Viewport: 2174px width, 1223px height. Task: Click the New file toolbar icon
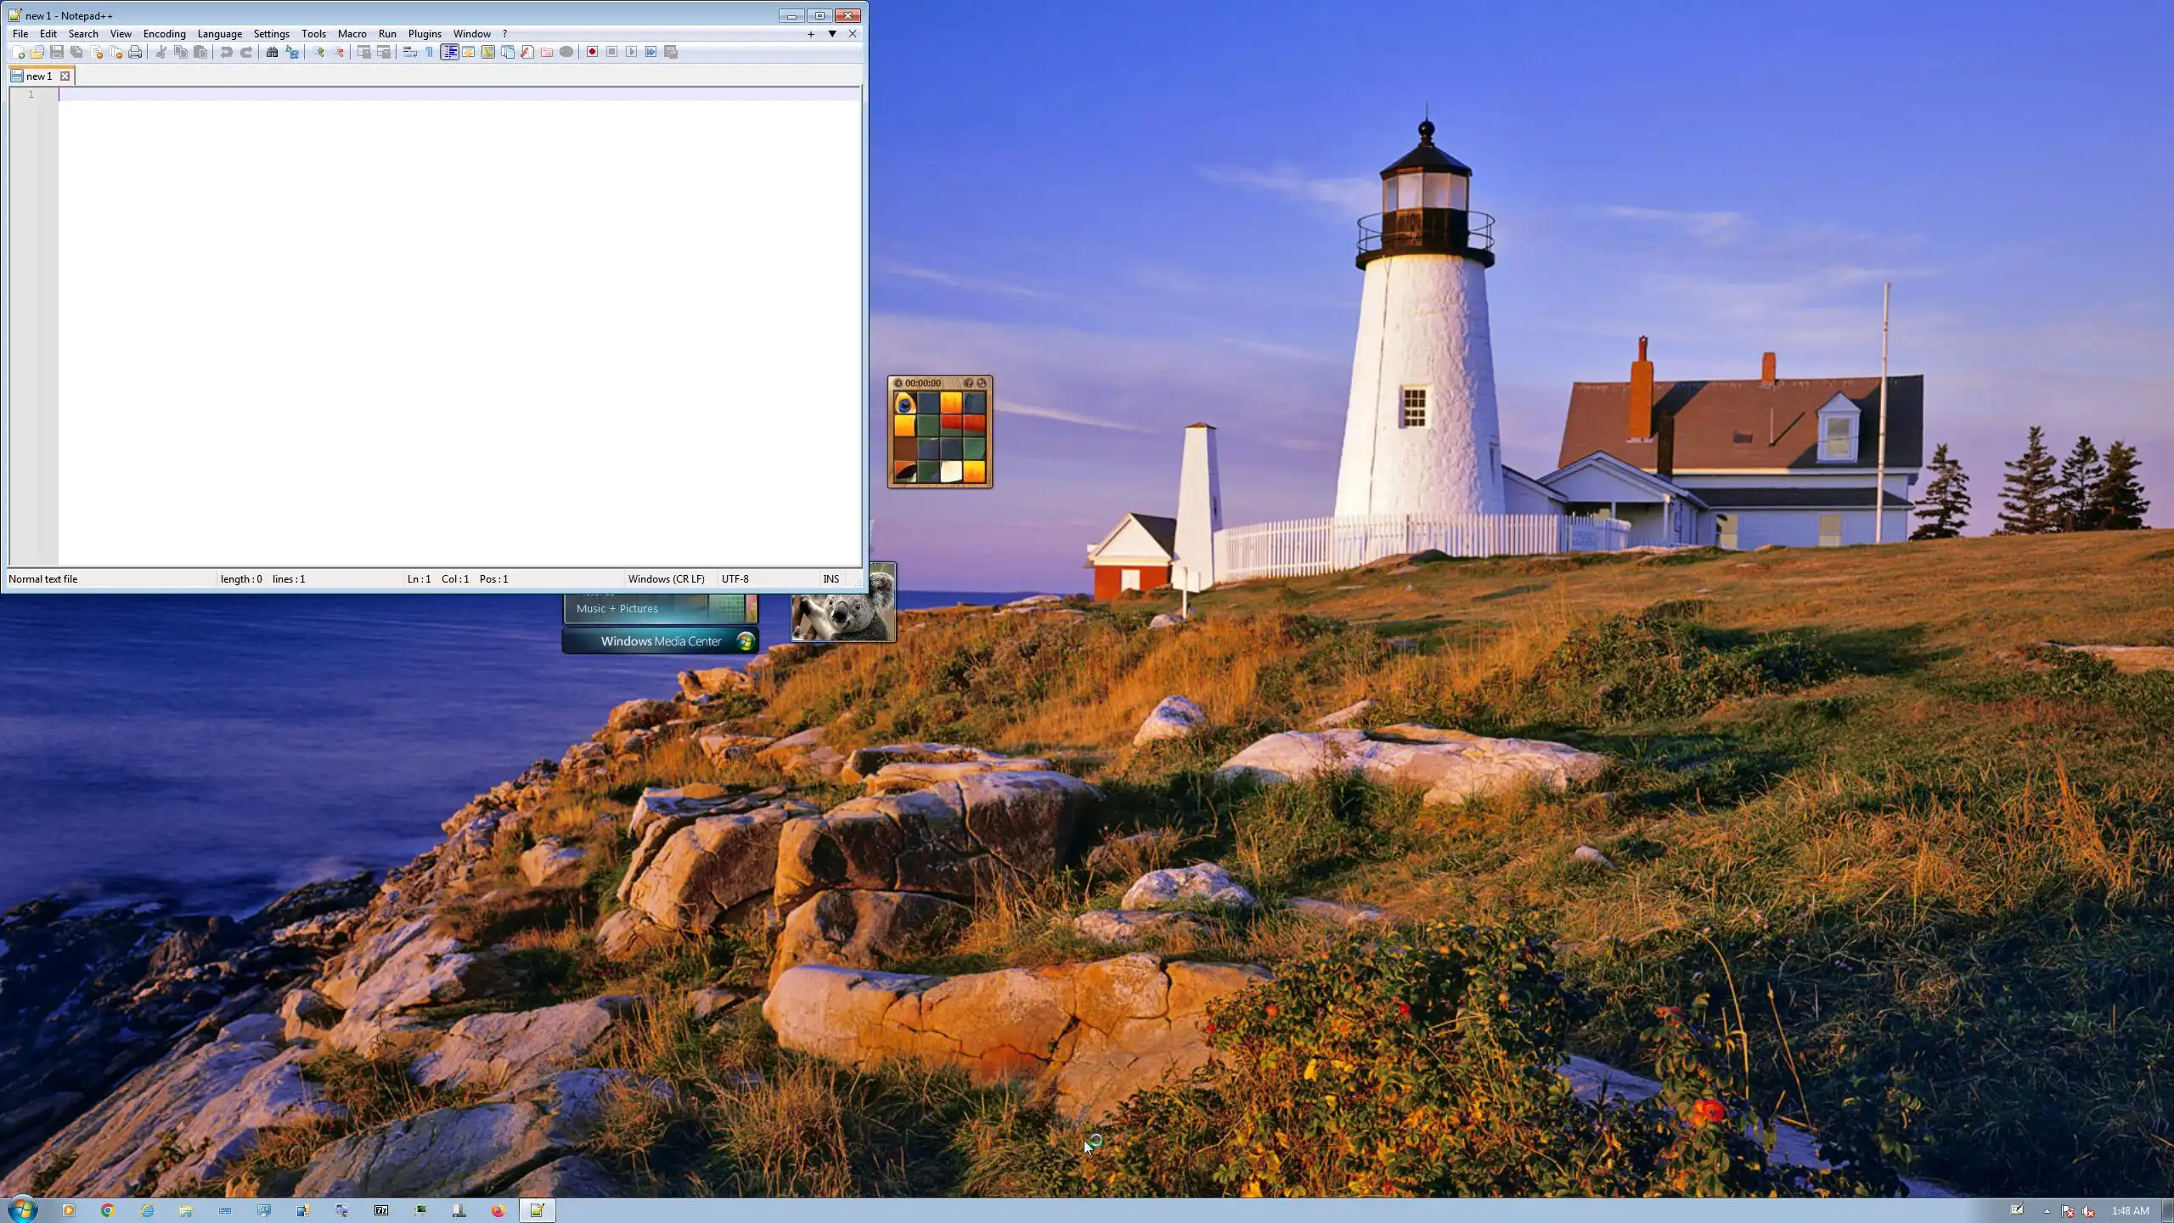18,52
